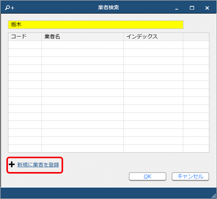Viewport: 217px width, 199px height.
Task: Confirm with the OK button
Action: (147, 176)
